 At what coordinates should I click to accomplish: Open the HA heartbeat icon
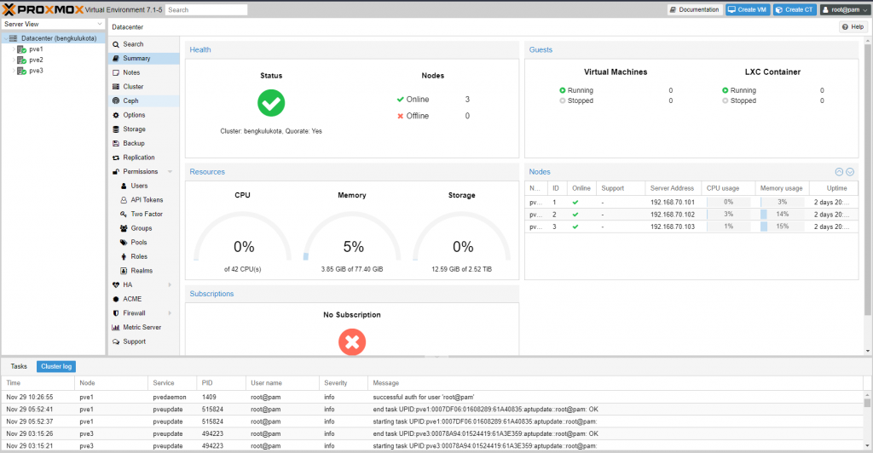point(116,285)
